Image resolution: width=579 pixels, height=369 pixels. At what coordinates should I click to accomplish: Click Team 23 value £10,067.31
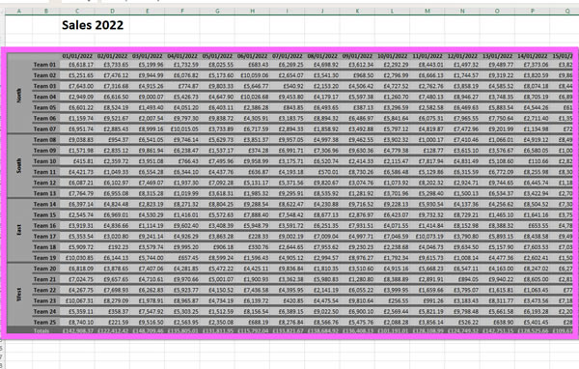pos(77,300)
